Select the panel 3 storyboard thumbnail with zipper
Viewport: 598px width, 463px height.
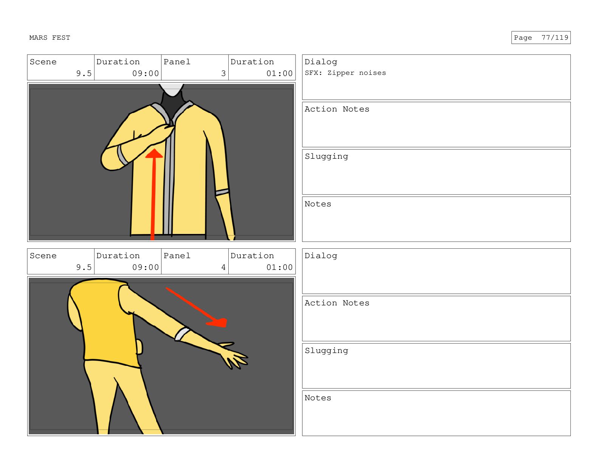(x=161, y=162)
